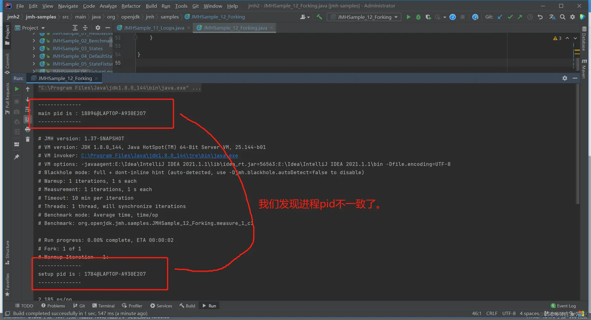Run with Coverage from main toolbar
This screenshot has height=320, width=591.
point(428,17)
